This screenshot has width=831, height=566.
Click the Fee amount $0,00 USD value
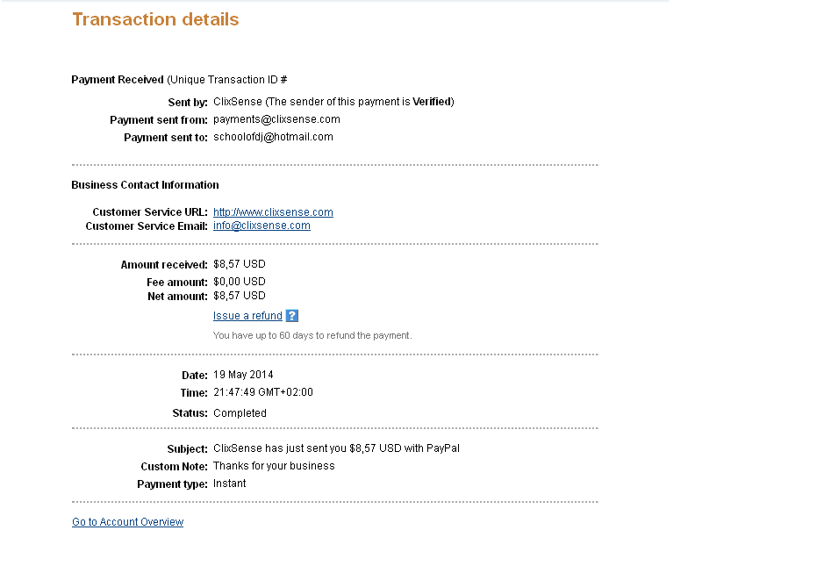point(239,282)
